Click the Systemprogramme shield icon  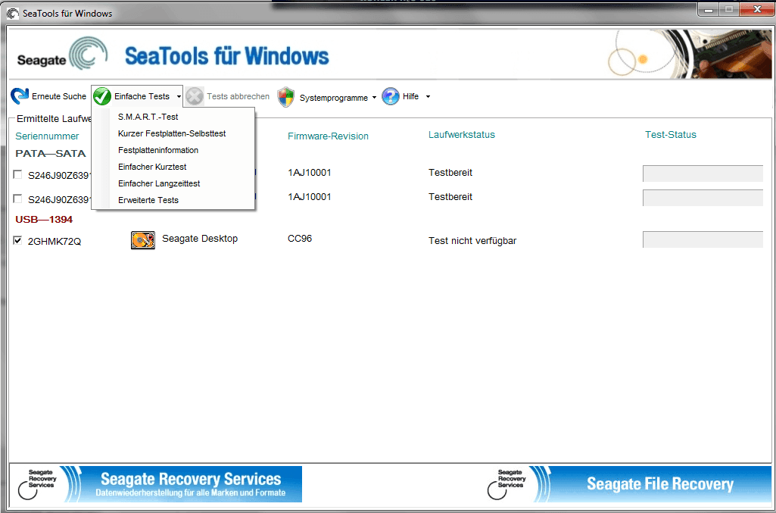click(x=286, y=97)
